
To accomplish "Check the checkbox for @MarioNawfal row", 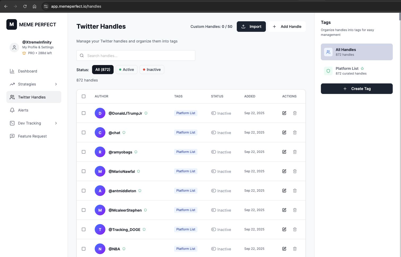I will [x=84, y=171].
